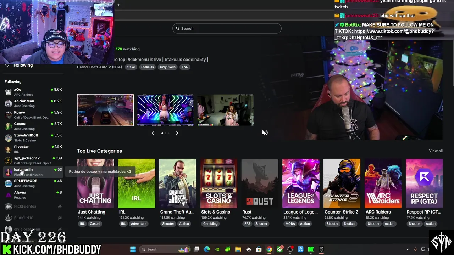Open SPLIFFMODE's channel avatar

click(x=8, y=183)
